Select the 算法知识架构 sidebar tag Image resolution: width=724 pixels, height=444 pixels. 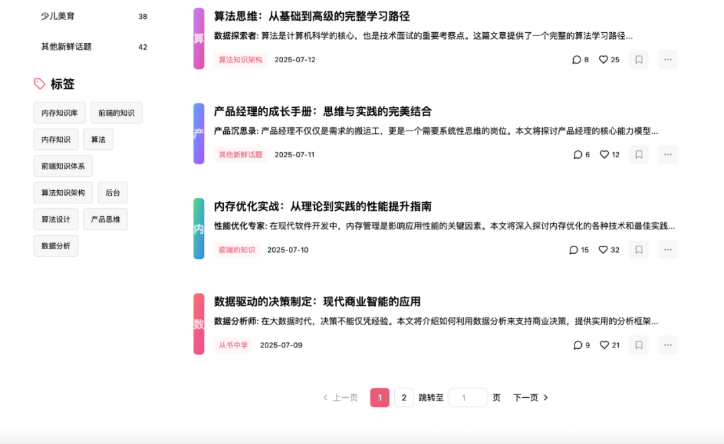63,193
